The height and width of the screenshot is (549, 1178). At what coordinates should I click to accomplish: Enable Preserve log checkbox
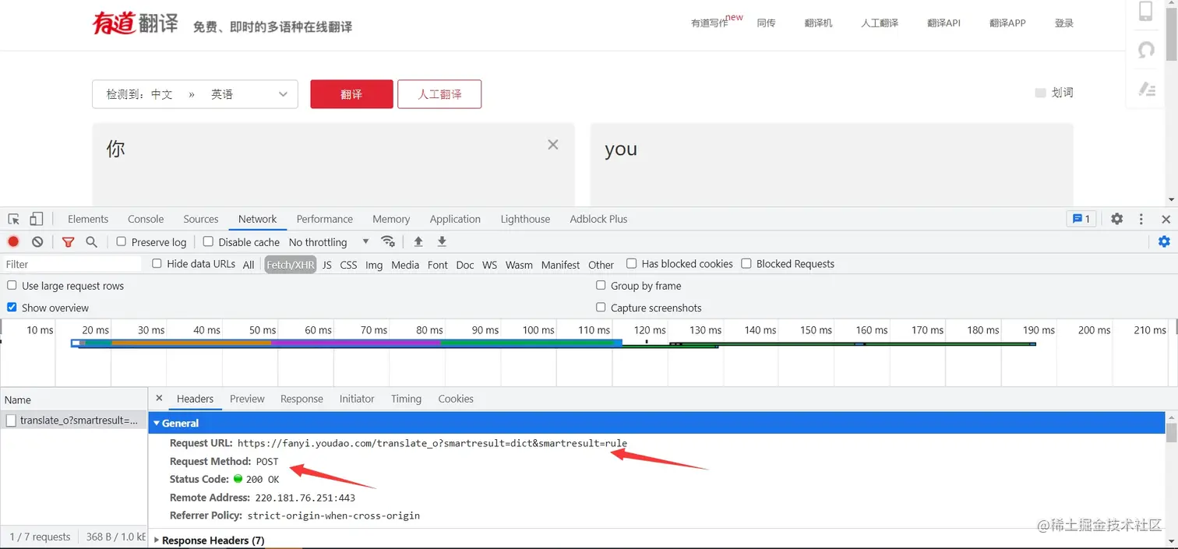tap(122, 241)
